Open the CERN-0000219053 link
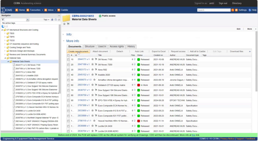258x141 pixels. click(x=83, y=16)
